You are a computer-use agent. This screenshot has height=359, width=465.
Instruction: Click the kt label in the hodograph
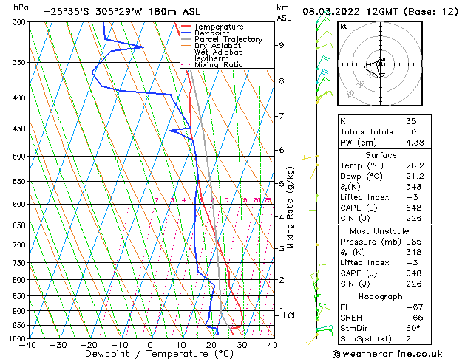344,27
